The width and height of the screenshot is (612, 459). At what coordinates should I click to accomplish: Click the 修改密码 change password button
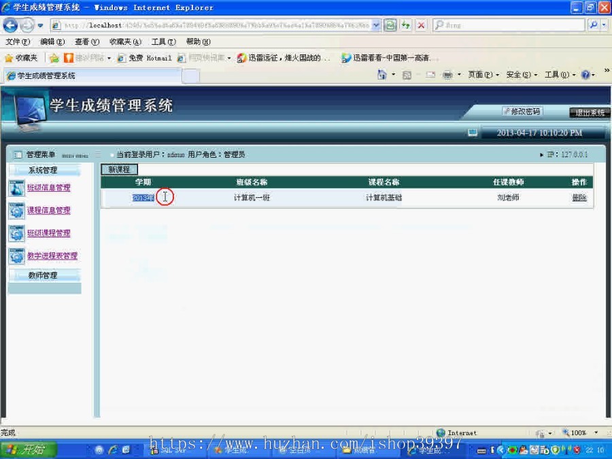[x=522, y=112]
